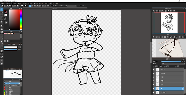
Task: Select the Brush tool in left toolbar
Action: click(x=2, y=10)
